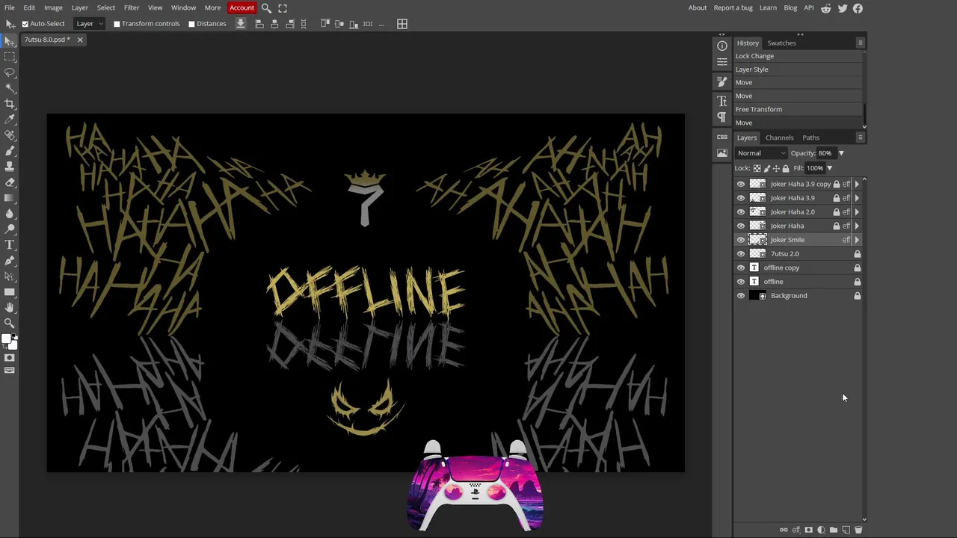Screen dimensions: 957x538
Task: Select the Crop tool
Action: click(10, 104)
